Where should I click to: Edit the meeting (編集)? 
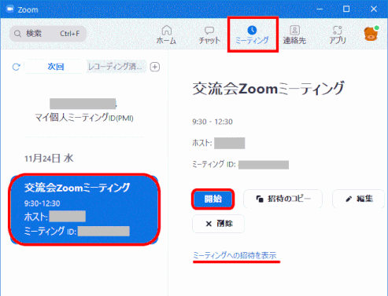tap(359, 199)
